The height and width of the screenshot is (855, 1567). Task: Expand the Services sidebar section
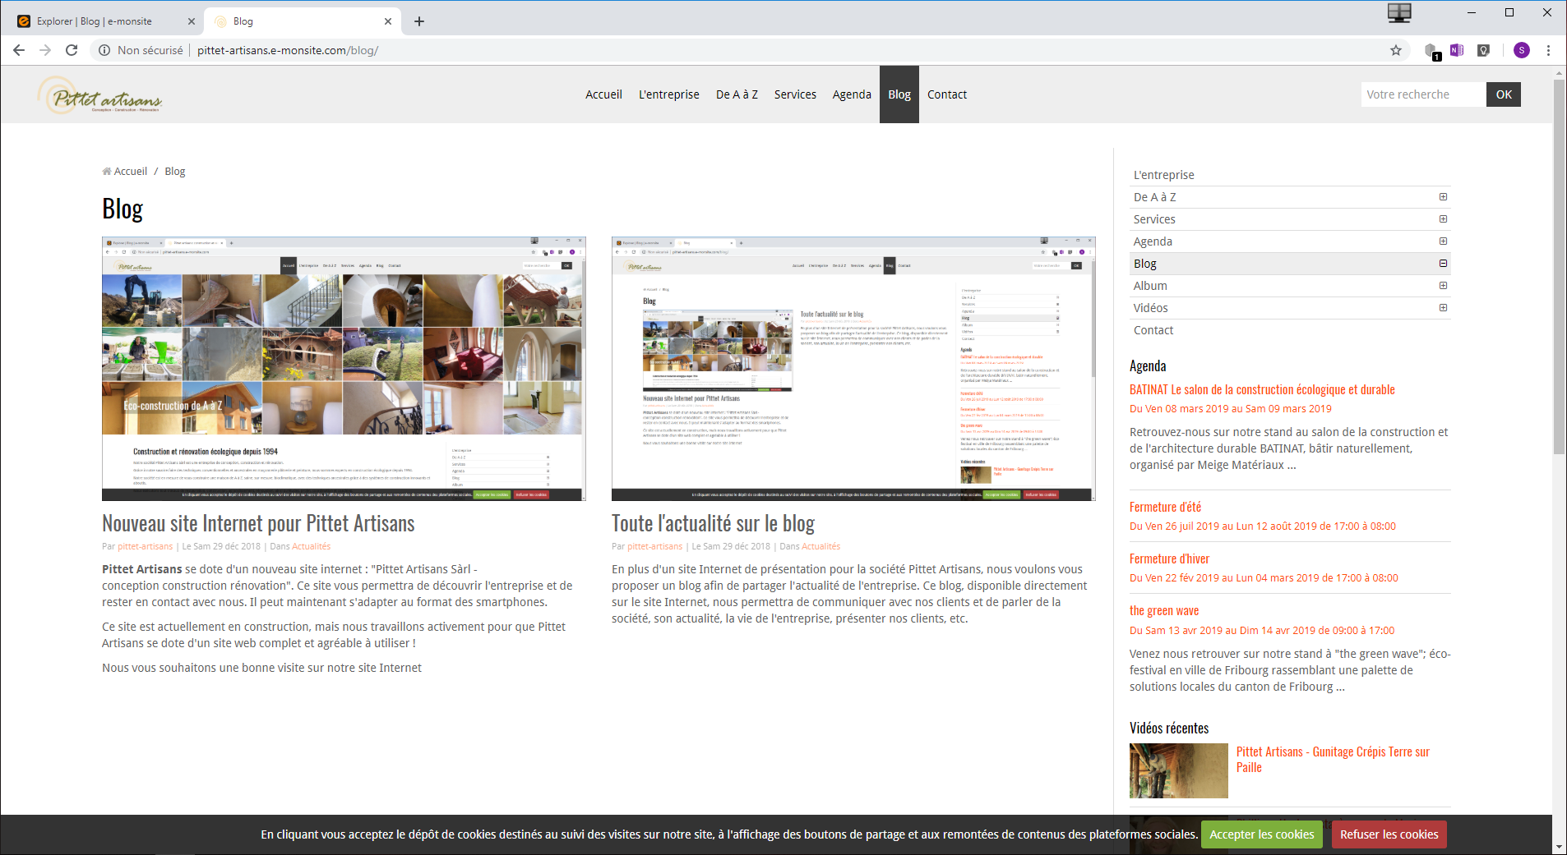[x=1443, y=219]
